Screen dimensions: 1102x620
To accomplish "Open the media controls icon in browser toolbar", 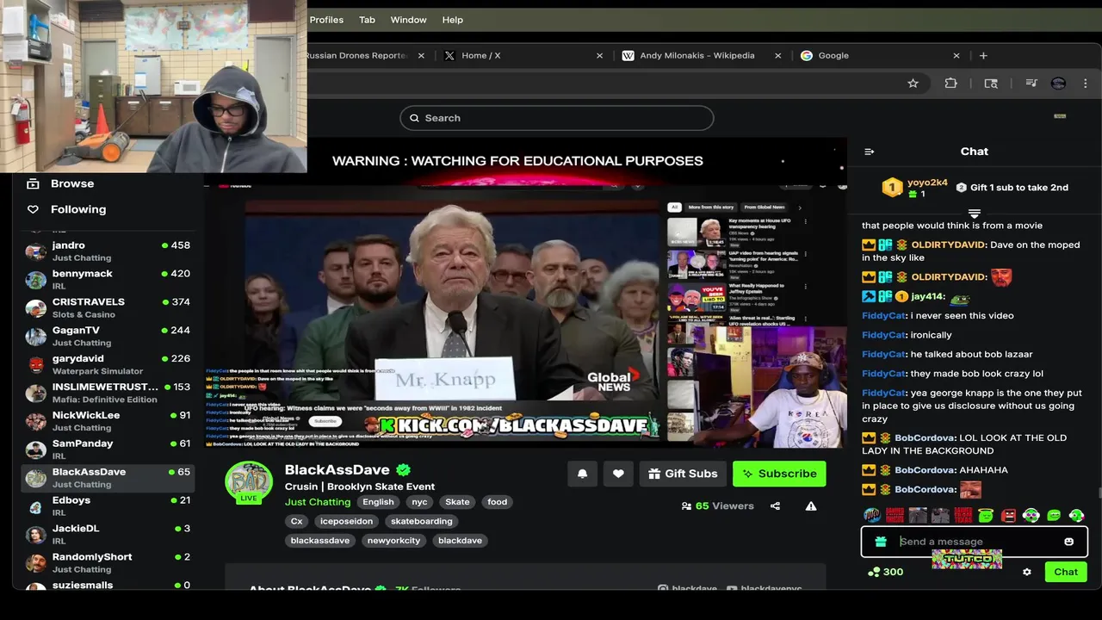I will tap(1031, 84).
